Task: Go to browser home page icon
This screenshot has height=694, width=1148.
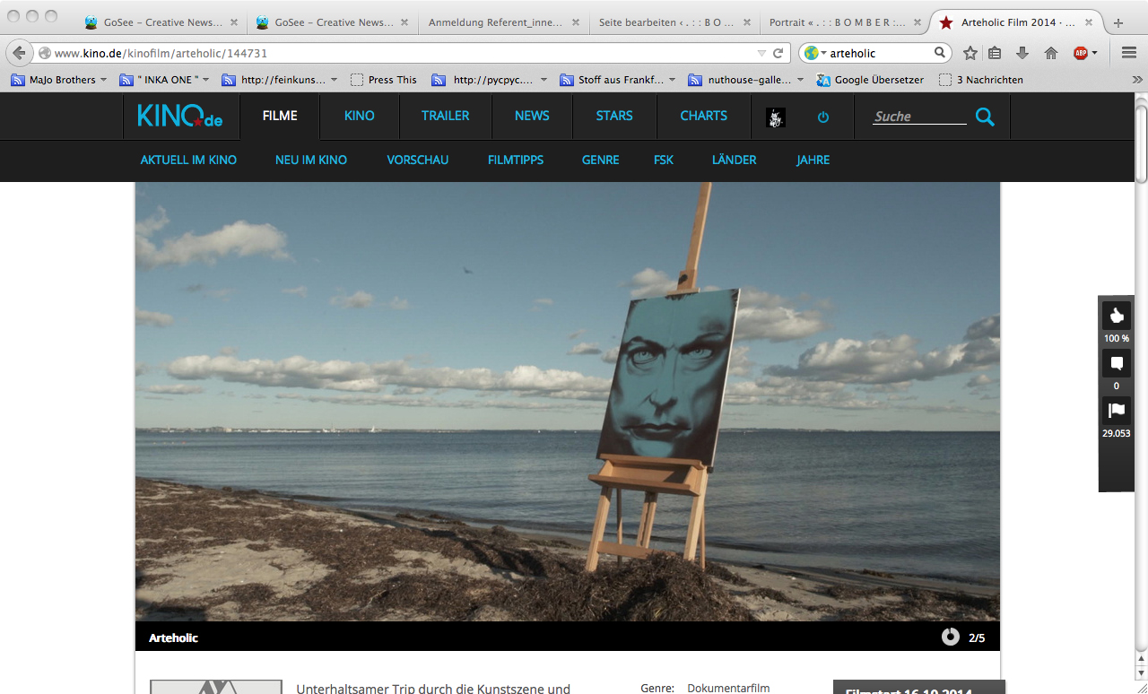Action: pos(1050,53)
